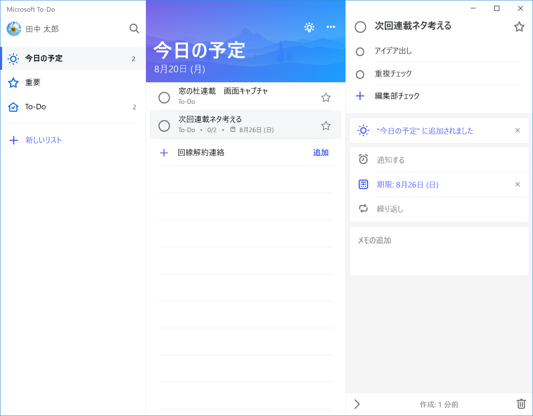Viewport: 533px width, 416px height.
Task: Open the due date picker showing 8月26日
Action: click(x=407, y=185)
